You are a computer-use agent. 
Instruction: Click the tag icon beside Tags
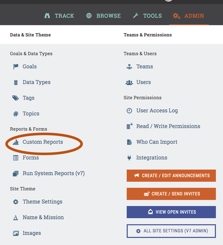[16, 98]
